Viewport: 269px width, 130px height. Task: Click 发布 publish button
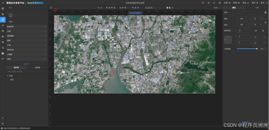[264, 3]
